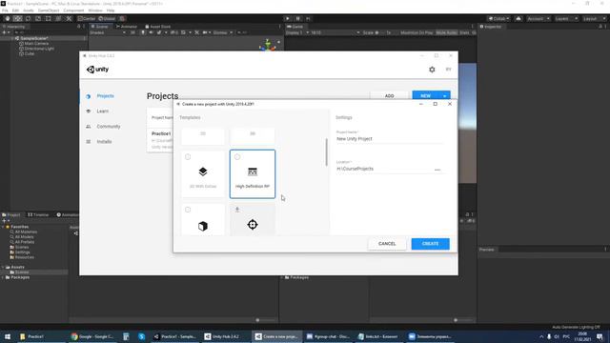Toggle scene audio in Scene view toolbar
Image resolution: width=610 pixels, height=343 pixels.
pos(151,32)
